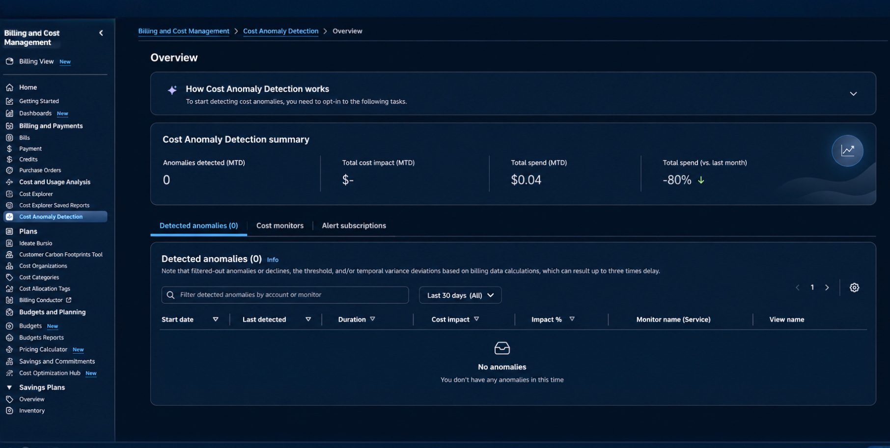Screen dimensions: 890x448
Task: Click the Billing and Payments heading
Action: pyautogui.click(x=51, y=126)
